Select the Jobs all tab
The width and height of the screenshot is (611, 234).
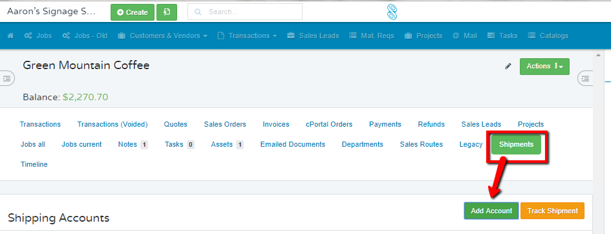[33, 144]
